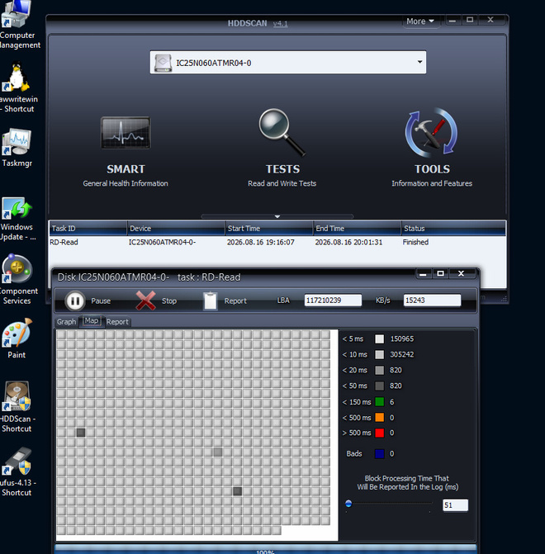Screen dimensions: 545x554
Task: Click the green < 150 ms swatch
Action: click(379, 402)
